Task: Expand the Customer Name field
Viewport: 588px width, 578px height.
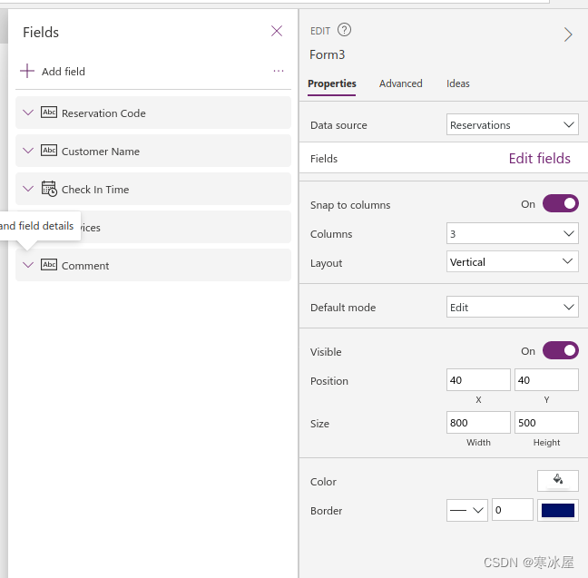Action: pos(28,151)
